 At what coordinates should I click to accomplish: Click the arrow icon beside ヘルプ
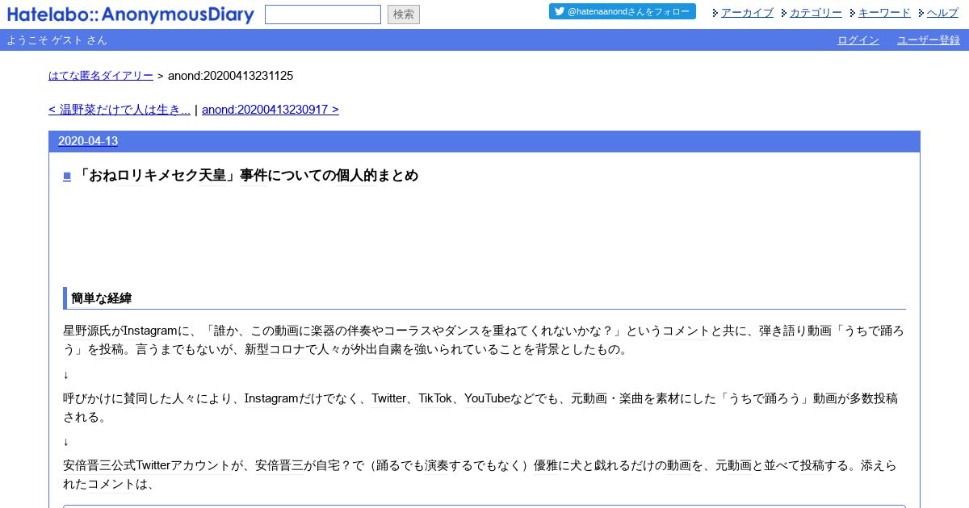921,13
